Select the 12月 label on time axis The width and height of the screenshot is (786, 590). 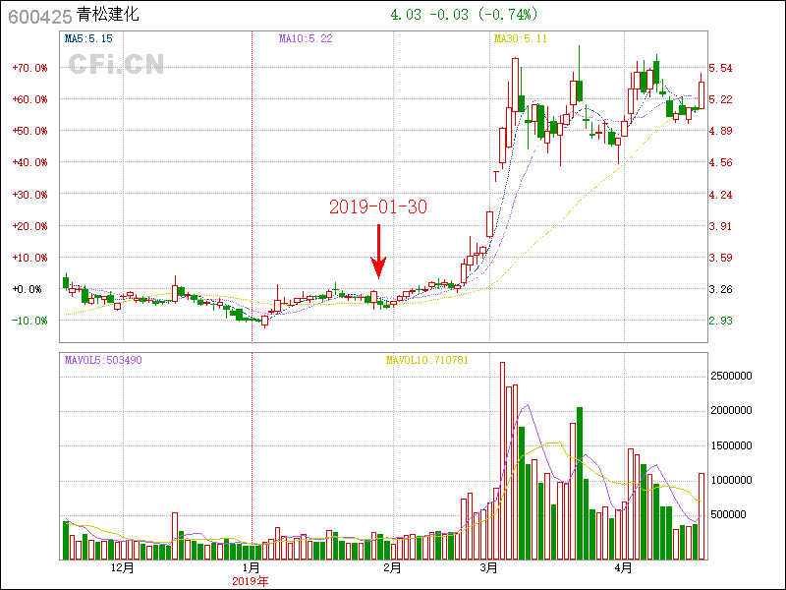123,568
